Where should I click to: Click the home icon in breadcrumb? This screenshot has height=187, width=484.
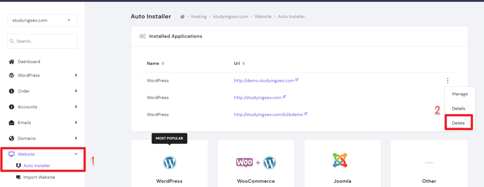pyautogui.click(x=182, y=16)
